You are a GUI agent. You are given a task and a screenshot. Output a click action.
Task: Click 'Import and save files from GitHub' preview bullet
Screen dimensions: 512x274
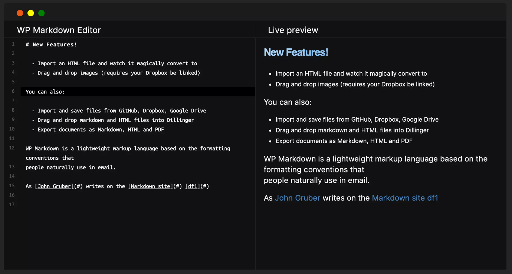coord(357,119)
